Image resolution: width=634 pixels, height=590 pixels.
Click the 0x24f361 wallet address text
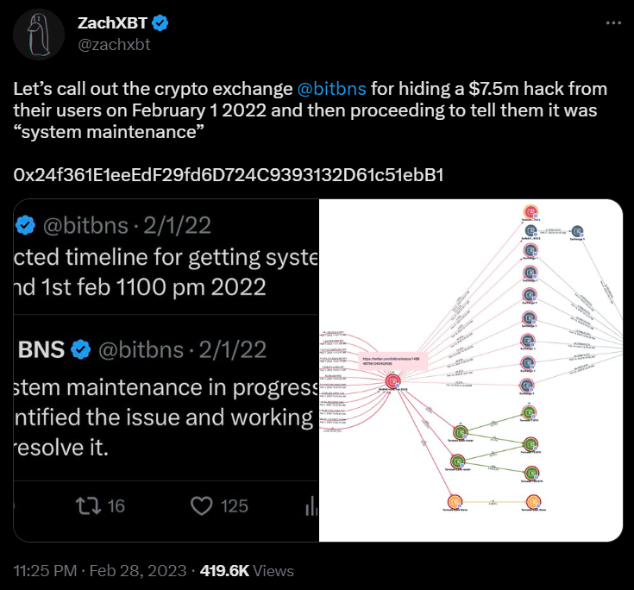point(229,175)
